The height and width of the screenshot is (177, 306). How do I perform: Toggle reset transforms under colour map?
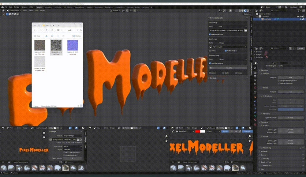(x=210, y=34)
